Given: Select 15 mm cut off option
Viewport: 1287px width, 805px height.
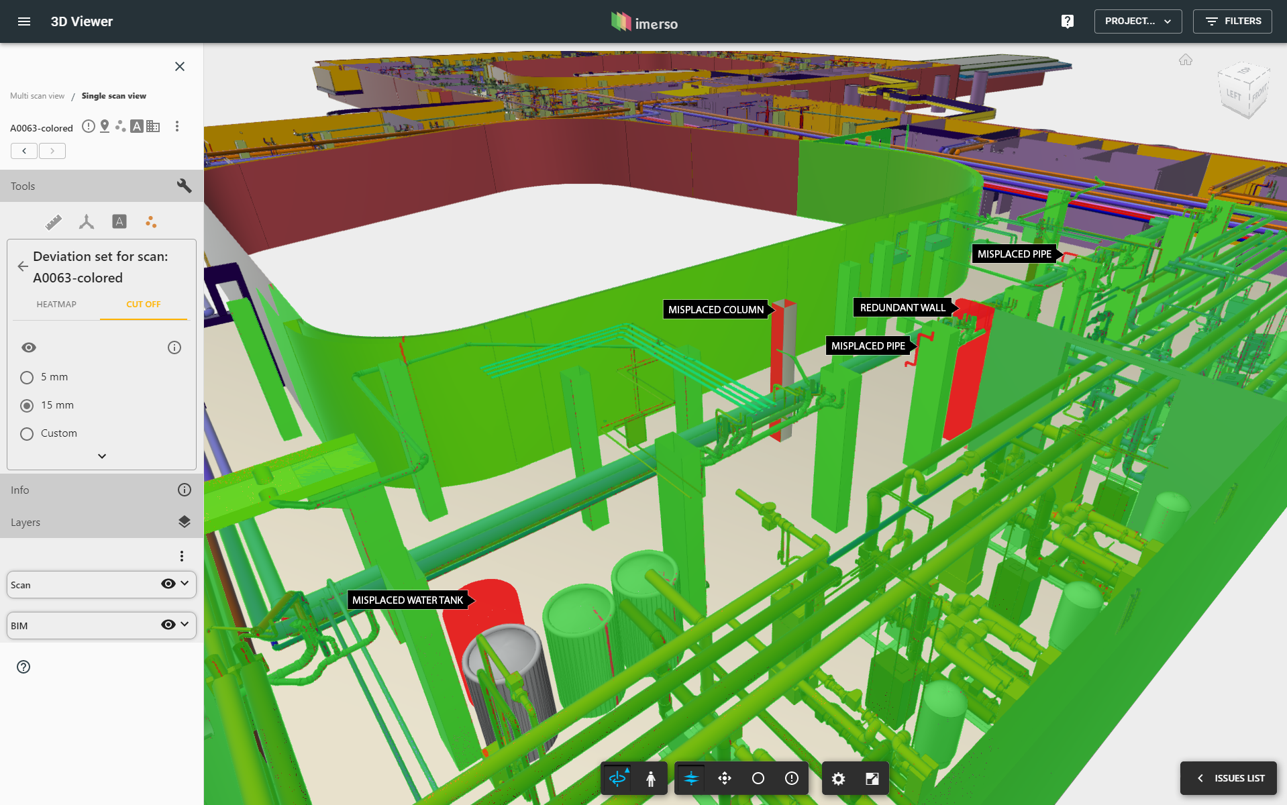Looking at the screenshot, I should tap(27, 406).
